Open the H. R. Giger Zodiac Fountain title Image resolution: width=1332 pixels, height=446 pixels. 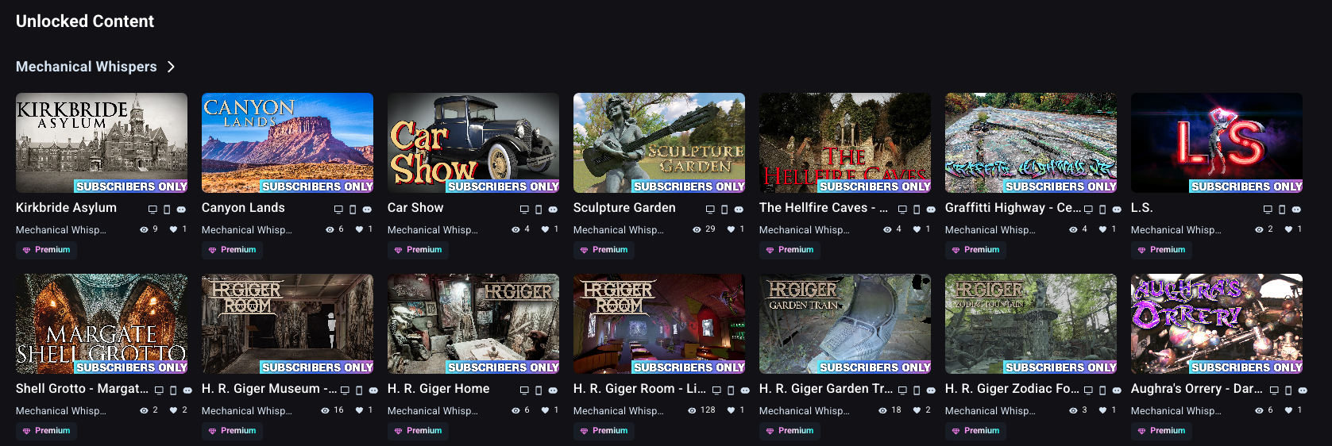pyautogui.click(x=1012, y=389)
